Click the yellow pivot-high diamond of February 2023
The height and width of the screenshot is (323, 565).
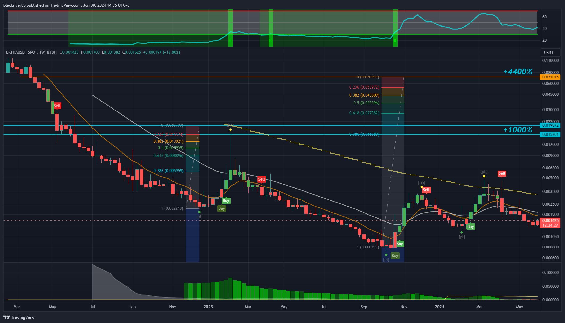[231, 130]
